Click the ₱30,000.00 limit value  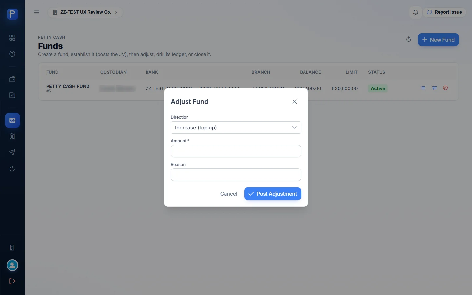coord(344,88)
